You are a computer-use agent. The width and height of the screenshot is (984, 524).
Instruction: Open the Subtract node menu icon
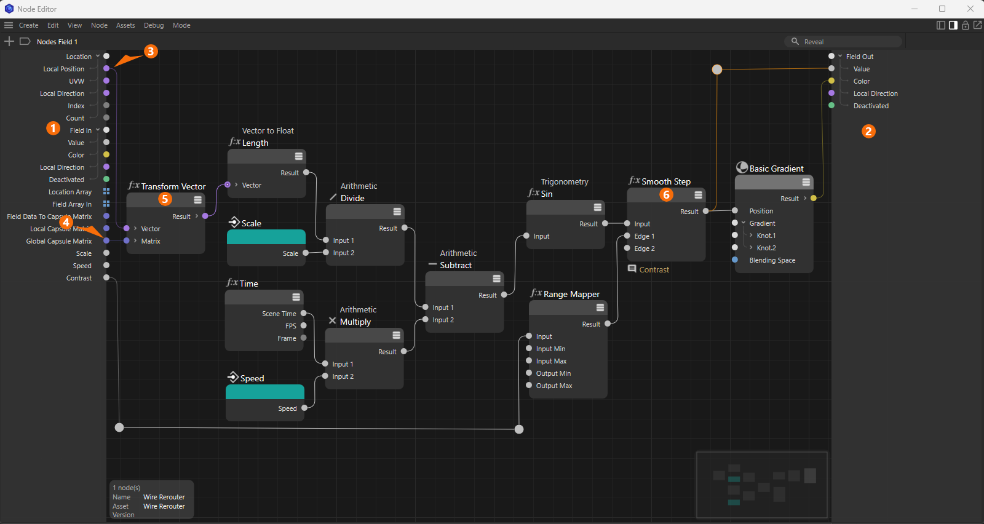coord(497,279)
